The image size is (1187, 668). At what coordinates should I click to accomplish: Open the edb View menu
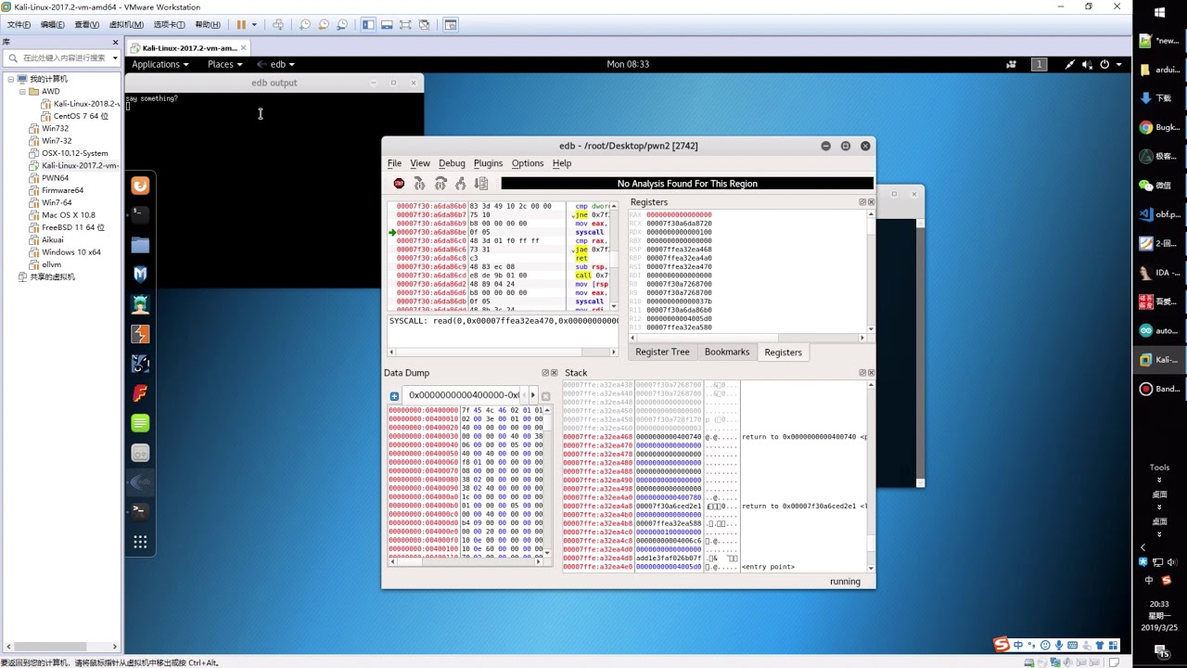[x=420, y=163]
